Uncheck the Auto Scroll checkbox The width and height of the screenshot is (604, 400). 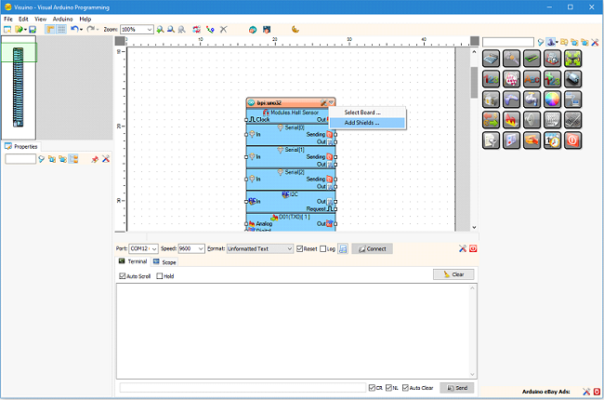[123, 275]
